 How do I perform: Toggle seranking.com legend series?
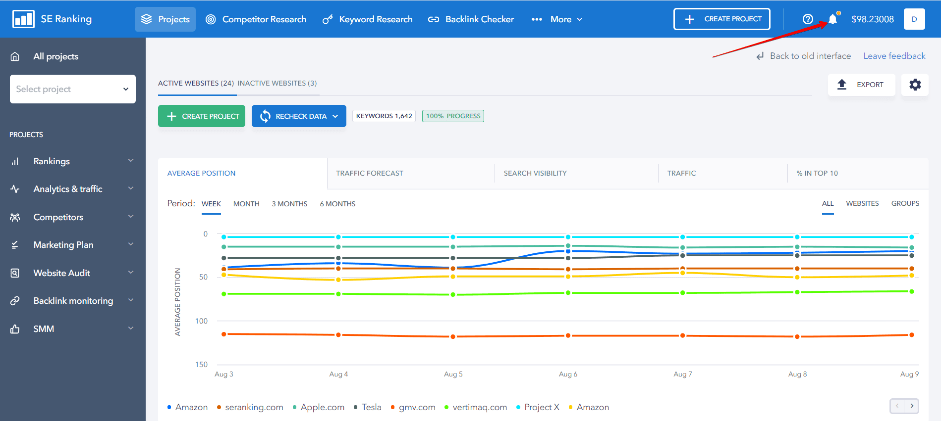tap(250, 407)
